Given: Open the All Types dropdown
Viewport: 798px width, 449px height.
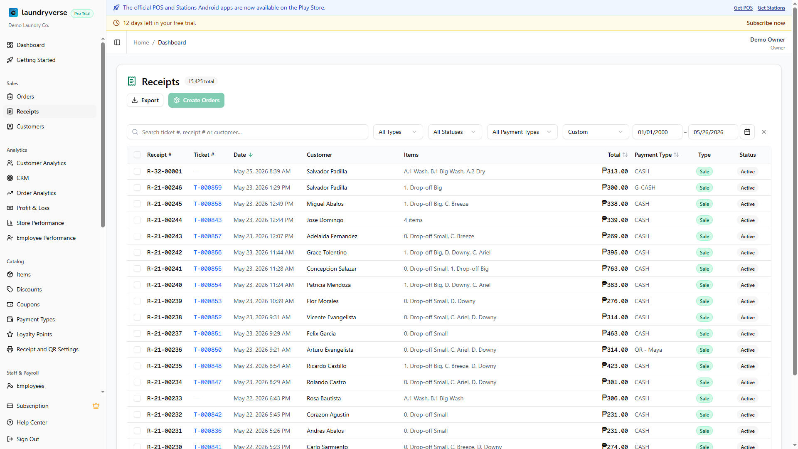Looking at the screenshot, I should pyautogui.click(x=398, y=132).
